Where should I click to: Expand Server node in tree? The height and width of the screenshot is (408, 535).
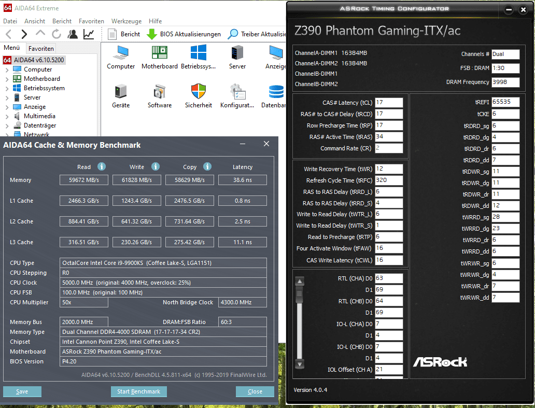coord(7,97)
